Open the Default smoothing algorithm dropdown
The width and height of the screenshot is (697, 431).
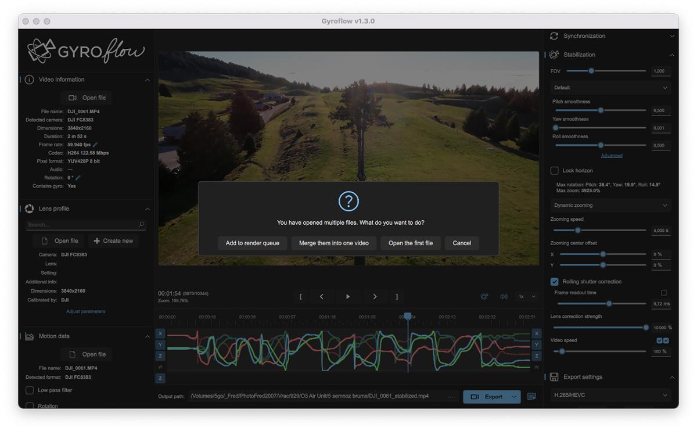click(x=610, y=88)
